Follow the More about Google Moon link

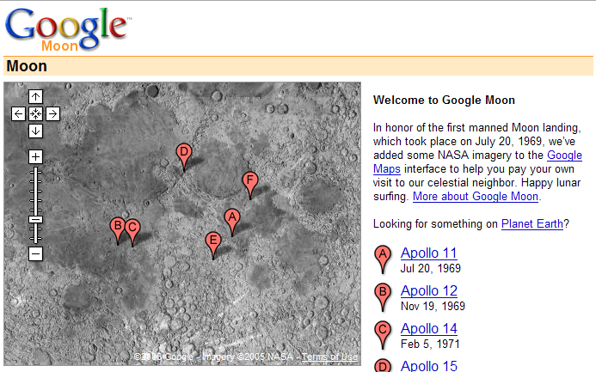click(476, 197)
